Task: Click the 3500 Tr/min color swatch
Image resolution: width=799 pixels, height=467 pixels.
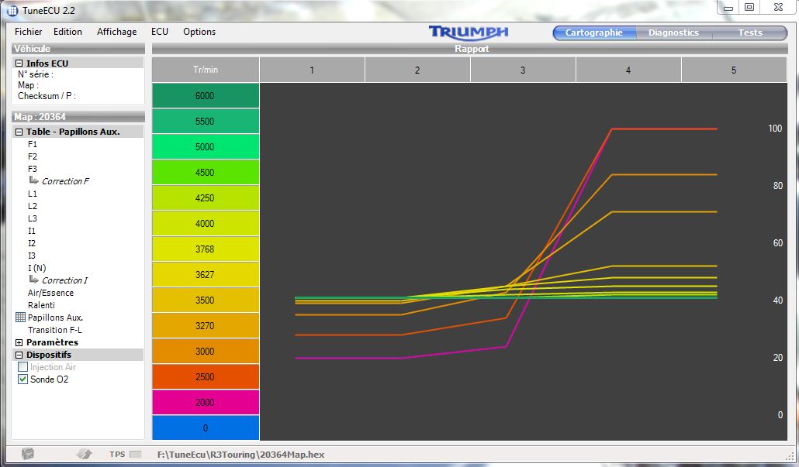Action: coord(206,300)
